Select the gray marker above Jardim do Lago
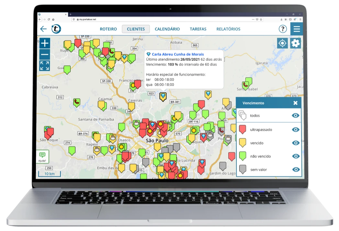 coord(223,167)
